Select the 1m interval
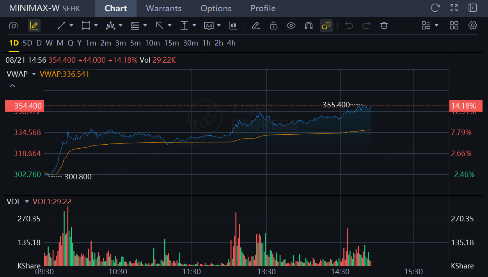This screenshot has width=488, height=277. [91, 43]
